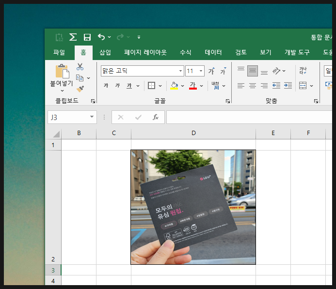Copy selection with the copy icon
This screenshot has height=289, width=336.
tap(80, 78)
